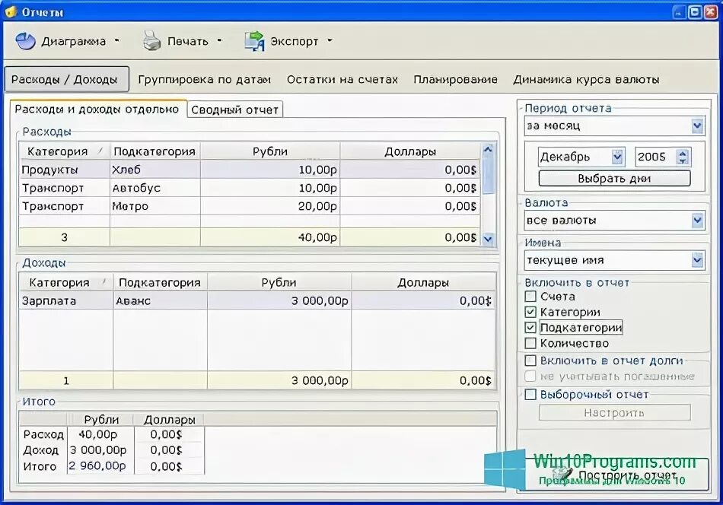This screenshot has width=723, height=505.
Task: Maximize the Отчеты window
Action: (x=694, y=12)
